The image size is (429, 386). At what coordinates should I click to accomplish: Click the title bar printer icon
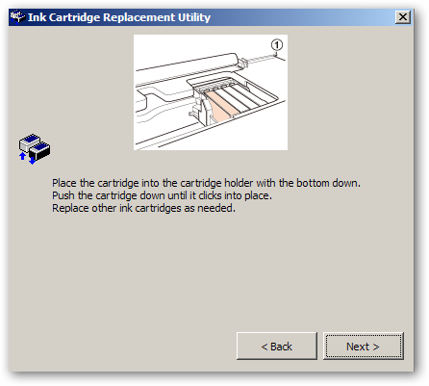(x=17, y=16)
